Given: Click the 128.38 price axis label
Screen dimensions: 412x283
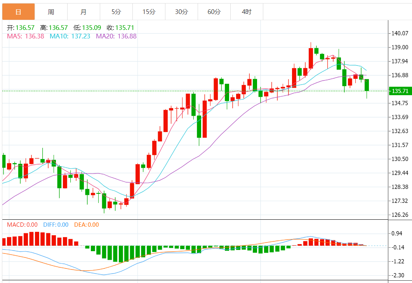Looking at the screenshot, I should (400, 187).
